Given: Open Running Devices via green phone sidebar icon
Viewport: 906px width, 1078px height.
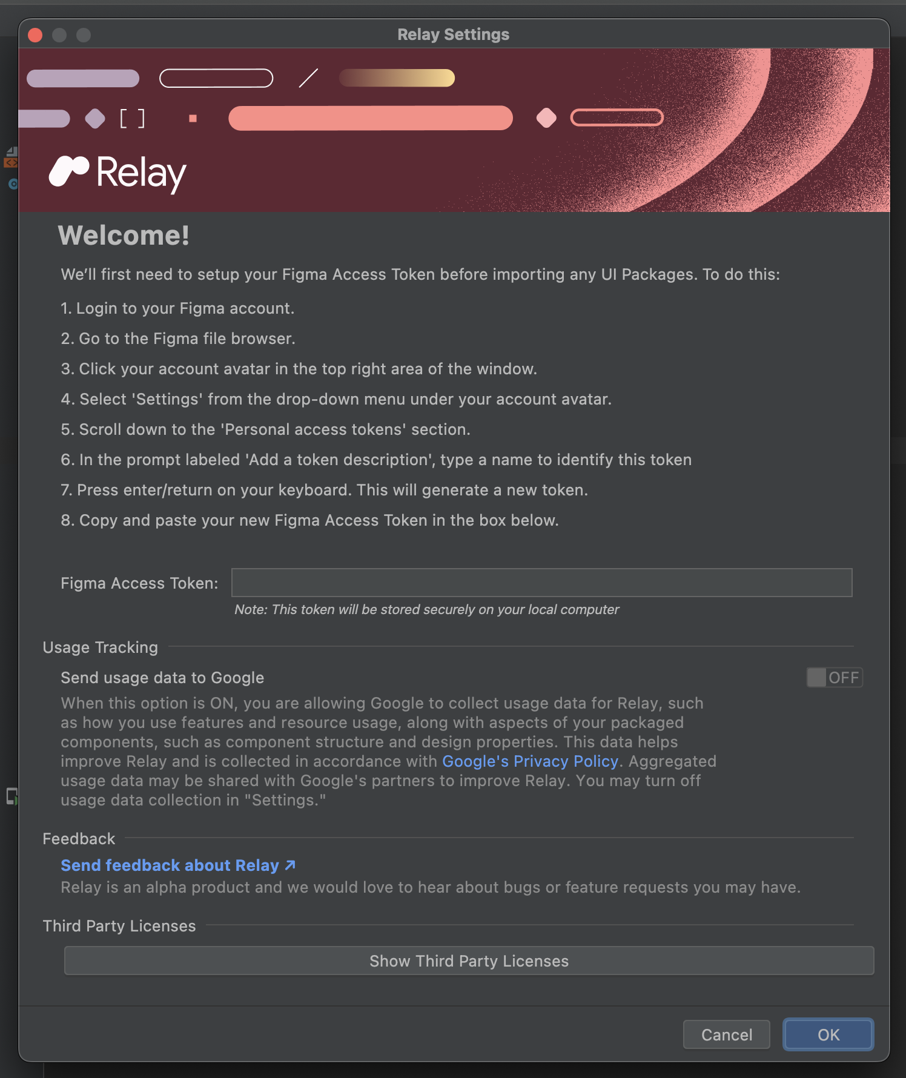Looking at the screenshot, I should [x=11, y=796].
